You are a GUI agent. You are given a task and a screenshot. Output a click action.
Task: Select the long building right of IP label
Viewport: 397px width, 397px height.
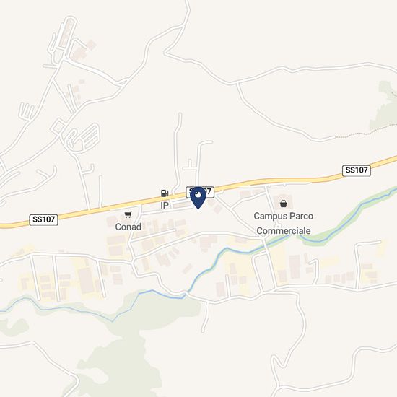[x=182, y=205]
